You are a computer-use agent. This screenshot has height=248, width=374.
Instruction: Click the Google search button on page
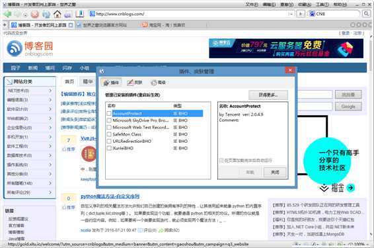[348, 106]
